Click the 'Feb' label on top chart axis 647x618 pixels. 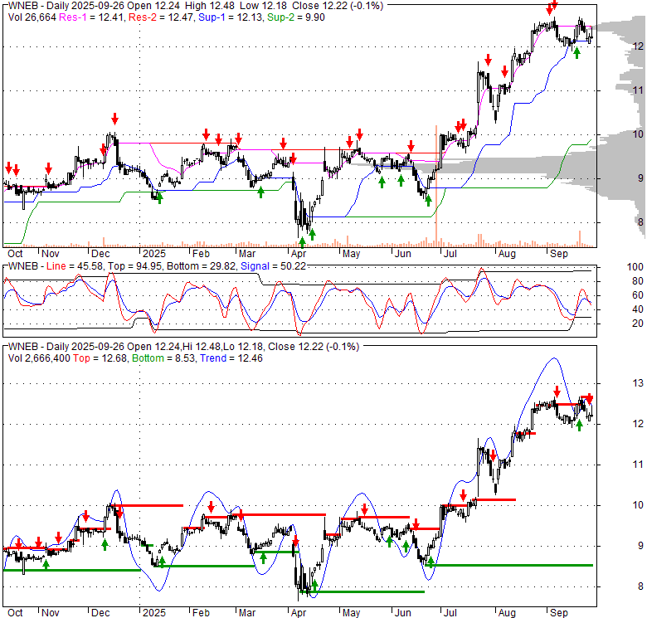[x=201, y=254]
